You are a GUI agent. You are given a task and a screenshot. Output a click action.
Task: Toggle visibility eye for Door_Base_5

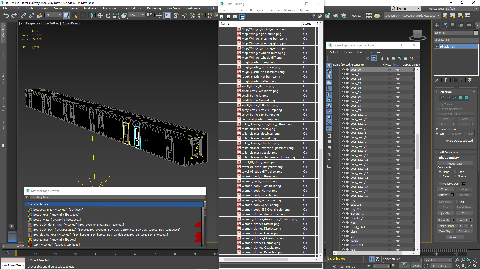coord(344,133)
